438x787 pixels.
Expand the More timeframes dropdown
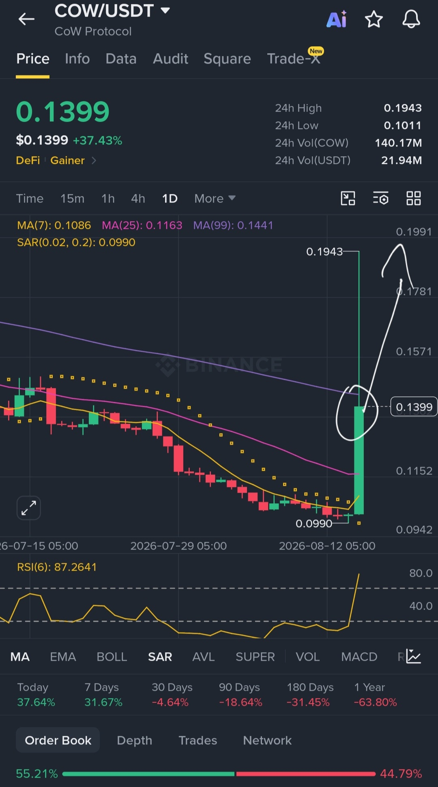(x=215, y=198)
